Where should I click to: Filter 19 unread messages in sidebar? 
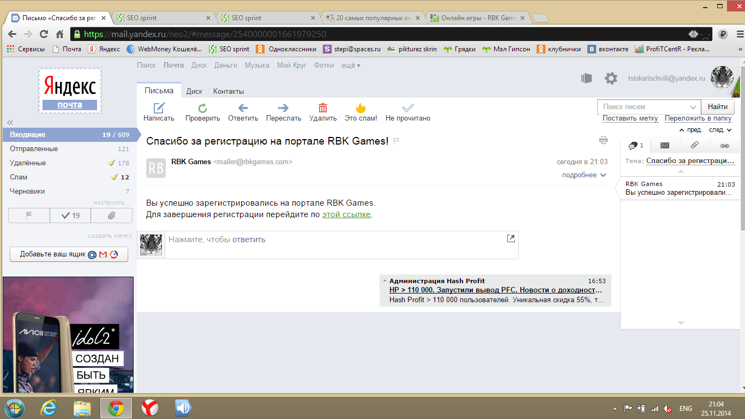70,216
